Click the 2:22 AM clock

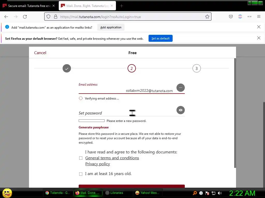tap(242, 193)
